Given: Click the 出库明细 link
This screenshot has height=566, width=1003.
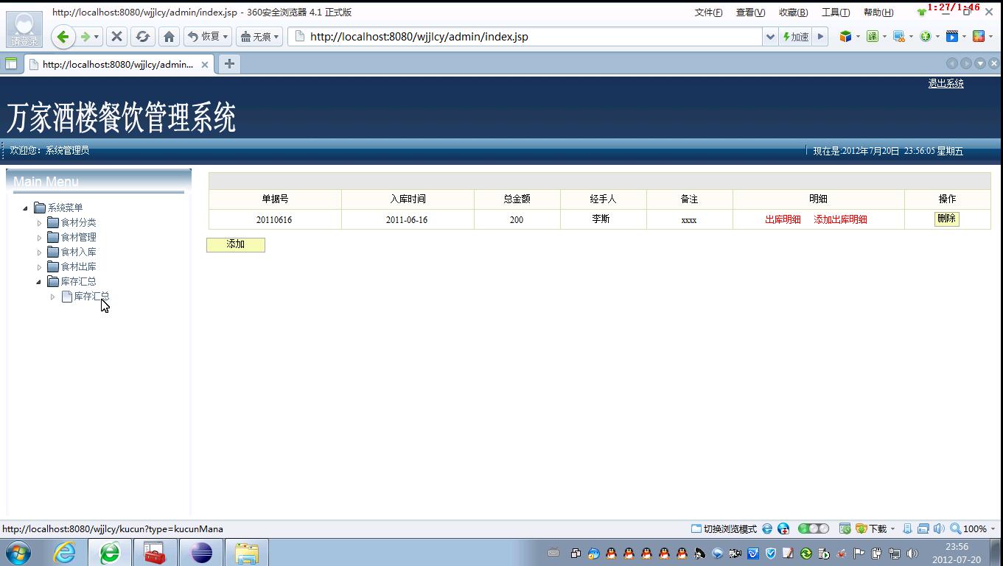Looking at the screenshot, I should click(783, 219).
